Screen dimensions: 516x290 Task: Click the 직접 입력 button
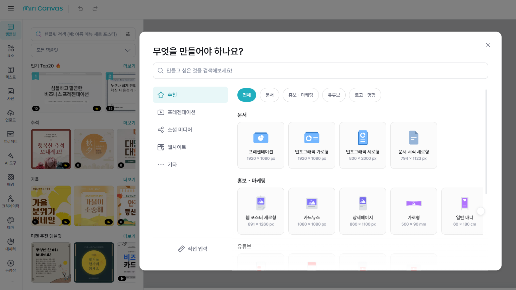click(x=192, y=249)
